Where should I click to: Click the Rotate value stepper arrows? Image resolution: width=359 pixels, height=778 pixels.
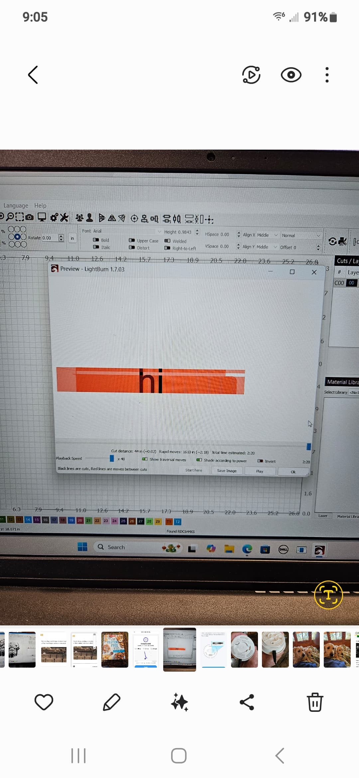pos(61,237)
